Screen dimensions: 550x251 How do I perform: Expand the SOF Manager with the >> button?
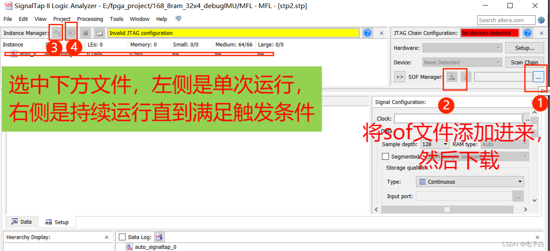pyautogui.click(x=400, y=77)
